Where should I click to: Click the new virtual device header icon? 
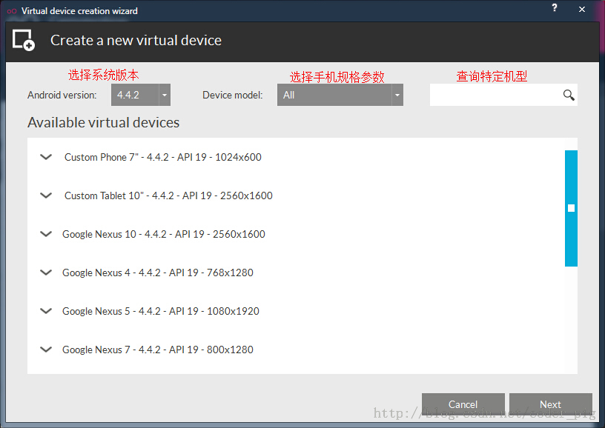click(x=24, y=40)
